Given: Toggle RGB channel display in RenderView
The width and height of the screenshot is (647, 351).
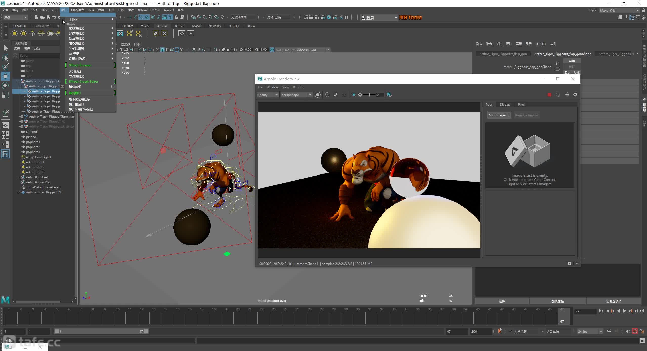Looking at the screenshot, I should click(x=327, y=95).
